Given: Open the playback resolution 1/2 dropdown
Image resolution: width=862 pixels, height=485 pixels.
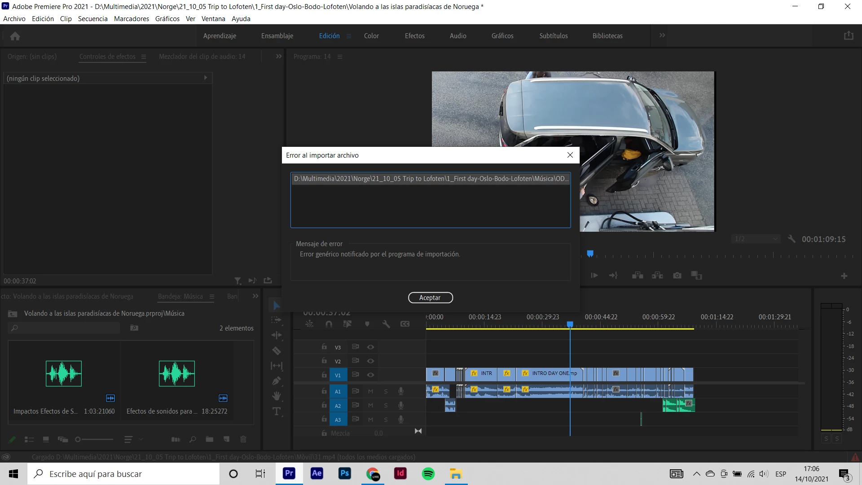Looking at the screenshot, I should 756,239.
